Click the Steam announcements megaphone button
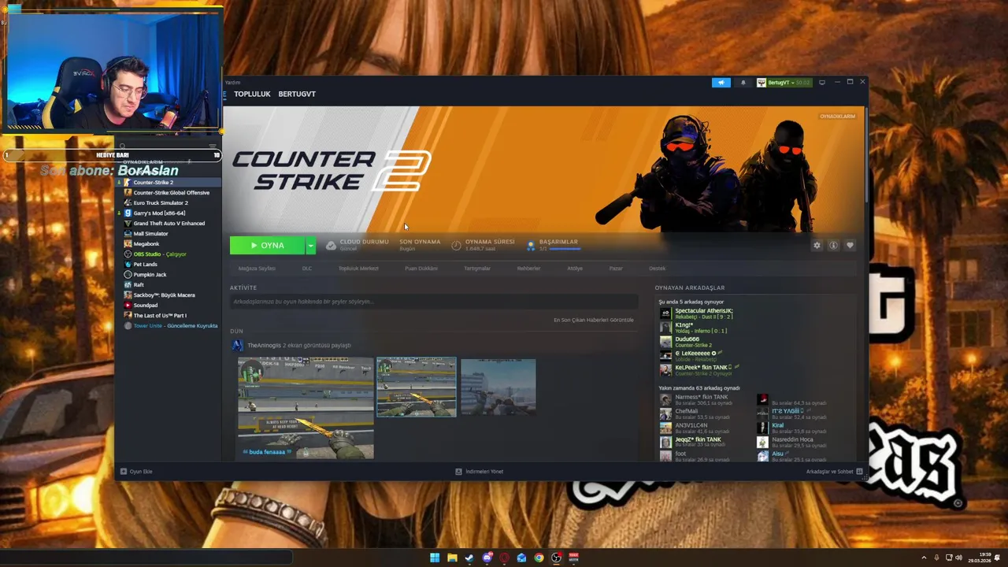Viewport: 1008px width, 567px height. pyautogui.click(x=721, y=83)
